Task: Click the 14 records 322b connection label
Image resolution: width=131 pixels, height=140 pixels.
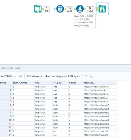Action: point(69,9)
